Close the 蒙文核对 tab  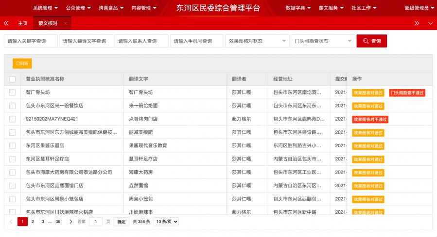pyautogui.click(x=66, y=23)
